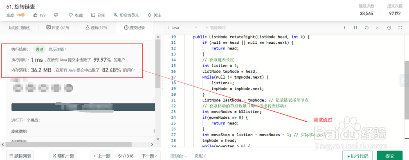
Task: Click the thumbs-down dislike icon
Action: (x=56, y=15)
